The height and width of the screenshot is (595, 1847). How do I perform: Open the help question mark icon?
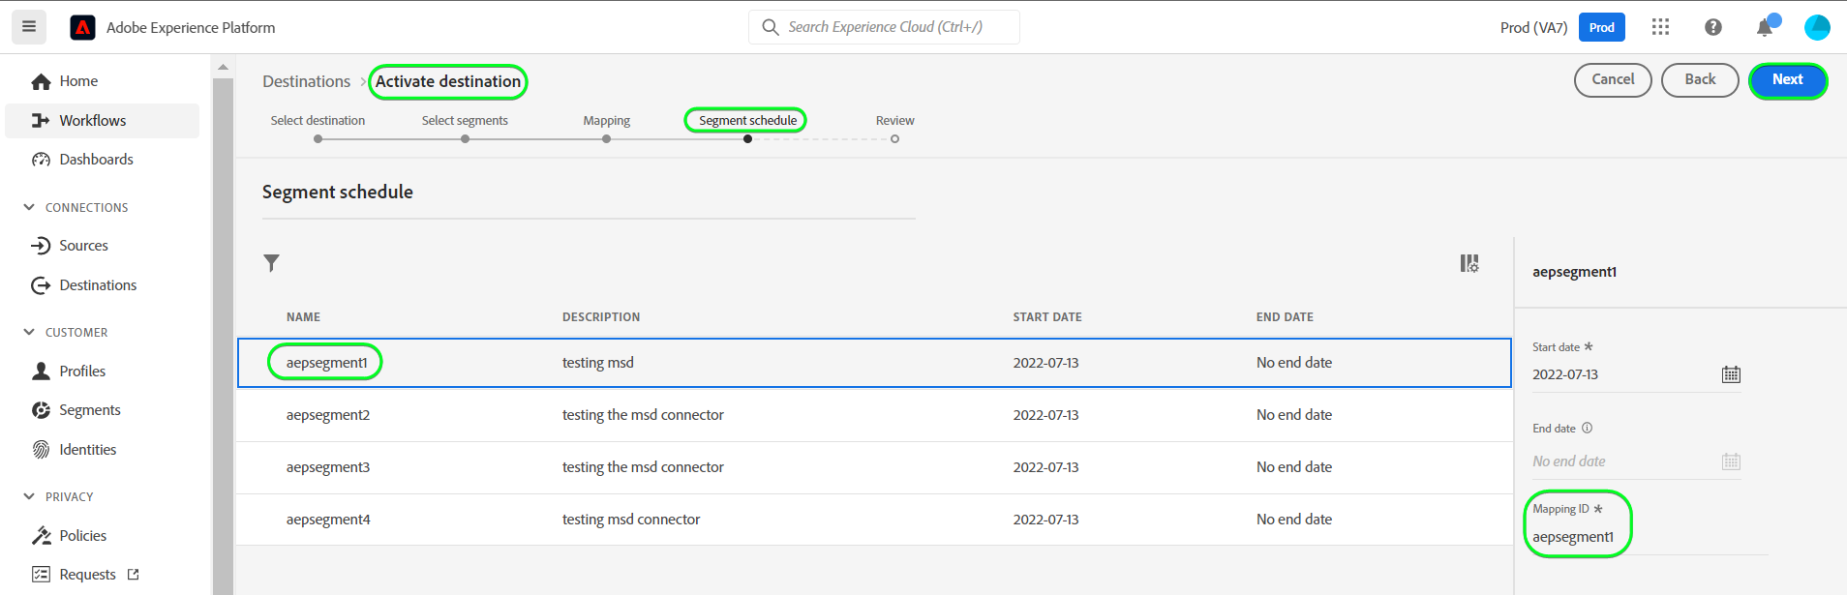(1712, 27)
